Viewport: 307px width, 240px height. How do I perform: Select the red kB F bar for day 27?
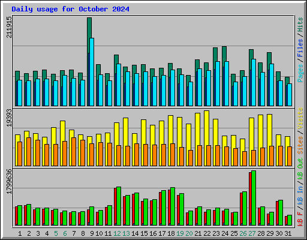(x=250, y=199)
